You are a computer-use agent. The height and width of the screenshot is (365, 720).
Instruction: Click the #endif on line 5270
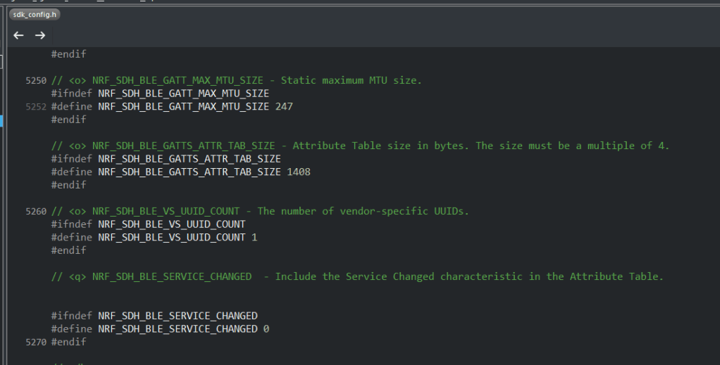click(69, 342)
